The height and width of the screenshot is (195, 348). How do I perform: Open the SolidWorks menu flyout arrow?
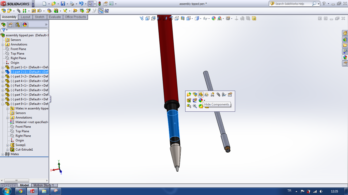pos(34,4)
